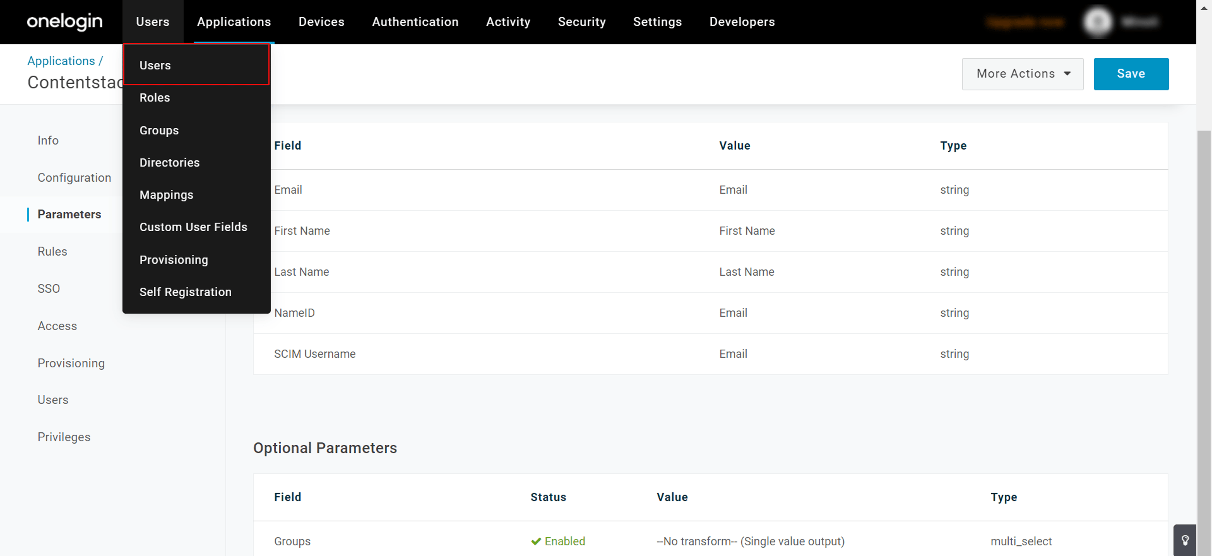Viewport: 1212px width, 556px height.
Task: Open the Groups optional parameter row
Action: pyautogui.click(x=710, y=539)
